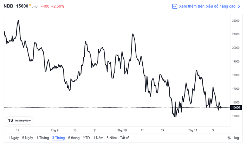Click the chevron after 'nâng cao'
Viewport: 246px width, 145px height.
click(x=239, y=6)
